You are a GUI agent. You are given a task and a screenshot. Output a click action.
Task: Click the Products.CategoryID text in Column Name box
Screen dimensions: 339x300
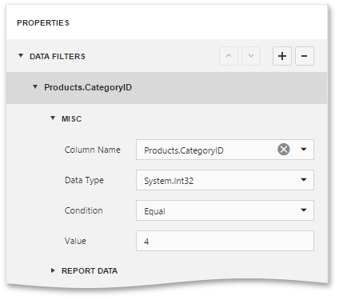coord(184,150)
